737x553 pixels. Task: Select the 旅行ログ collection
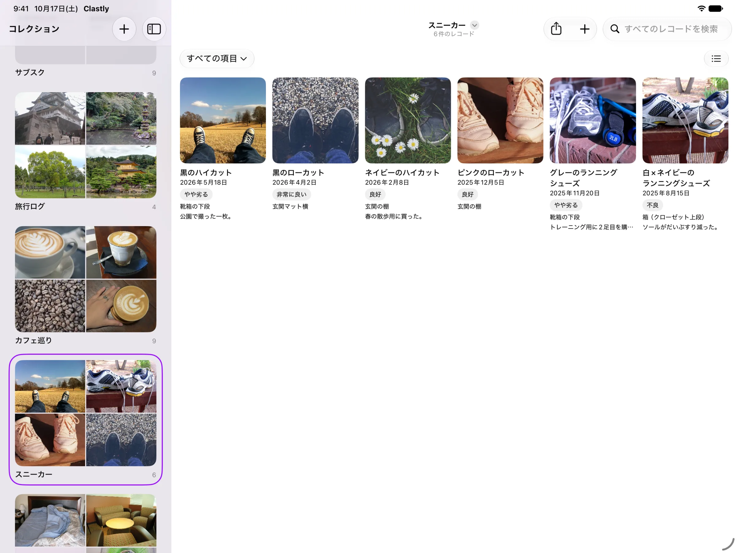click(x=86, y=152)
